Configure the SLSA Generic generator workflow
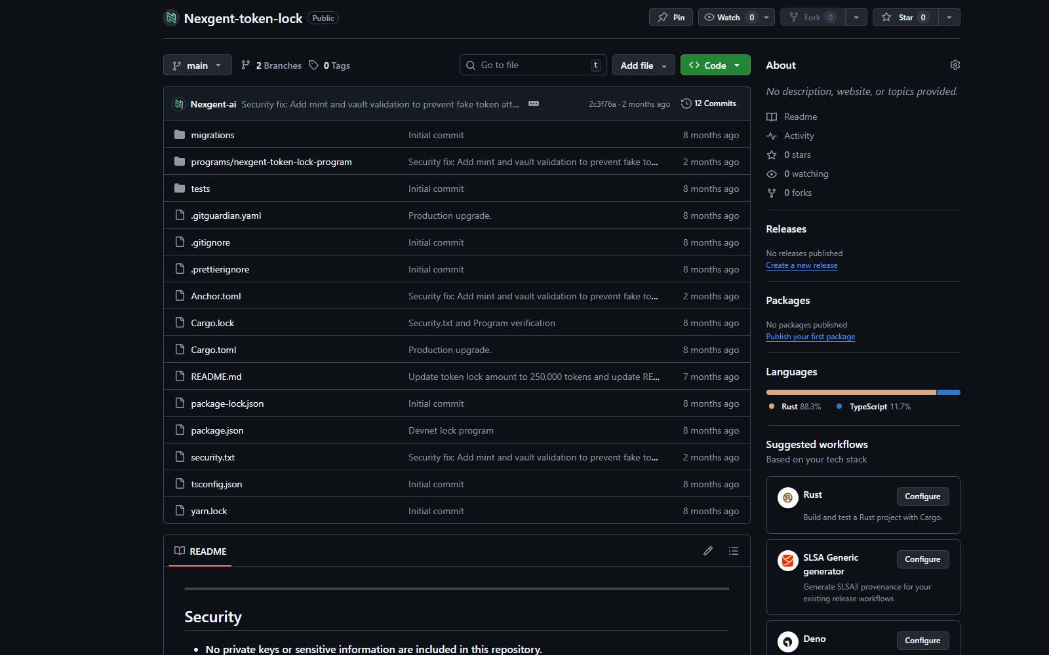The width and height of the screenshot is (1049, 655). [x=922, y=559]
